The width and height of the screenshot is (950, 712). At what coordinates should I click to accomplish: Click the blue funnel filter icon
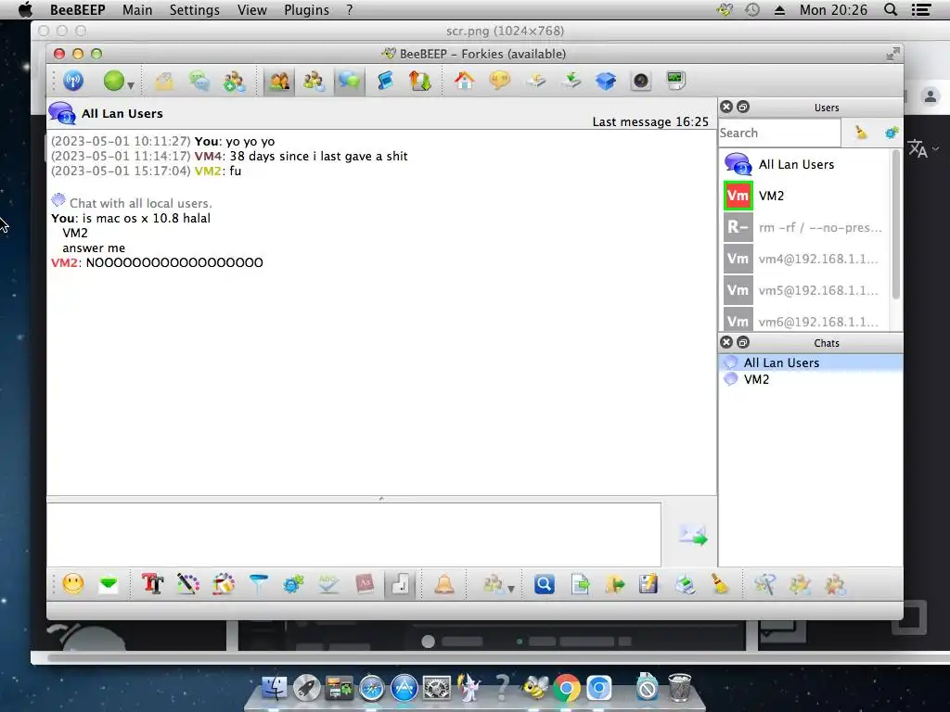(258, 584)
